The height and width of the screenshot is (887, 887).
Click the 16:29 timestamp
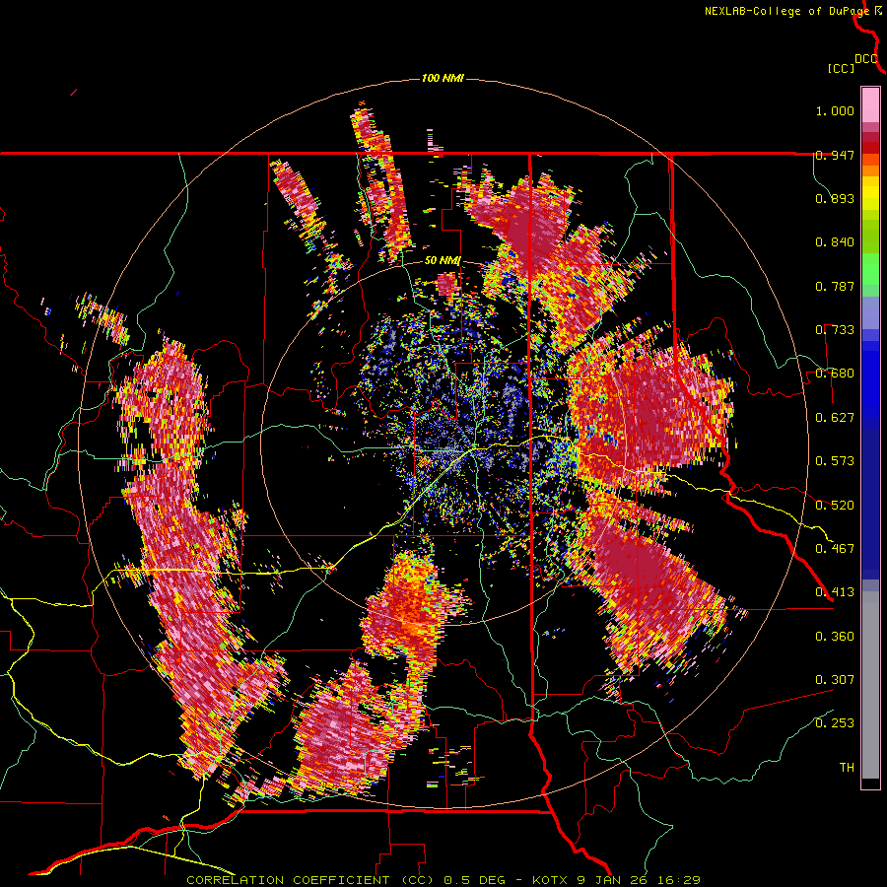click(678, 880)
